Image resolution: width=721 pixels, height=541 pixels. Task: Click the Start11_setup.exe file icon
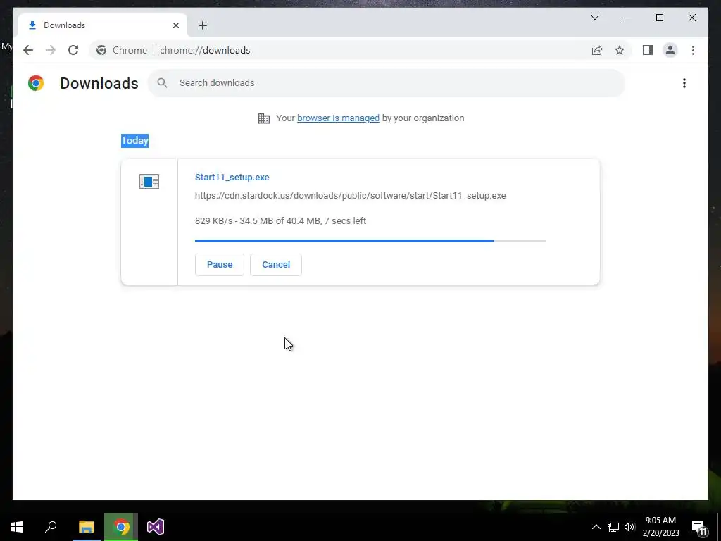point(149,181)
